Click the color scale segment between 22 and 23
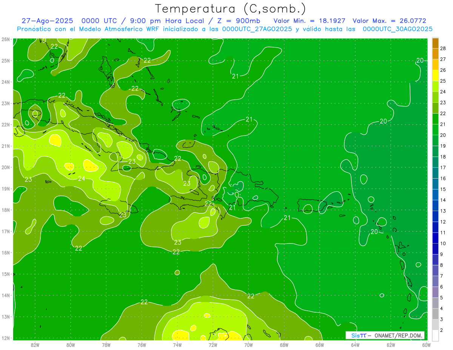This screenshot has height=350, width=453. 435,108
